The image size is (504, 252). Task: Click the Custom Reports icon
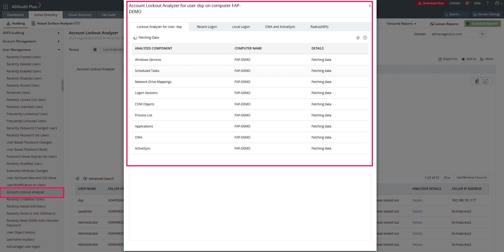[x=432, y=24]
